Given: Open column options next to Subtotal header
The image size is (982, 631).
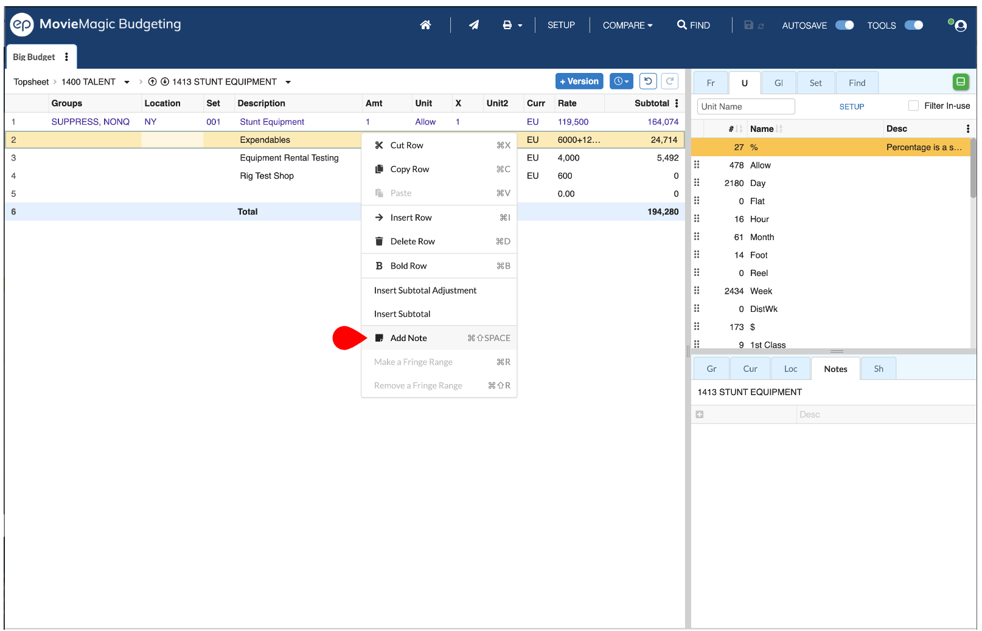Looking at the screenshot, I should coord(677,103).
